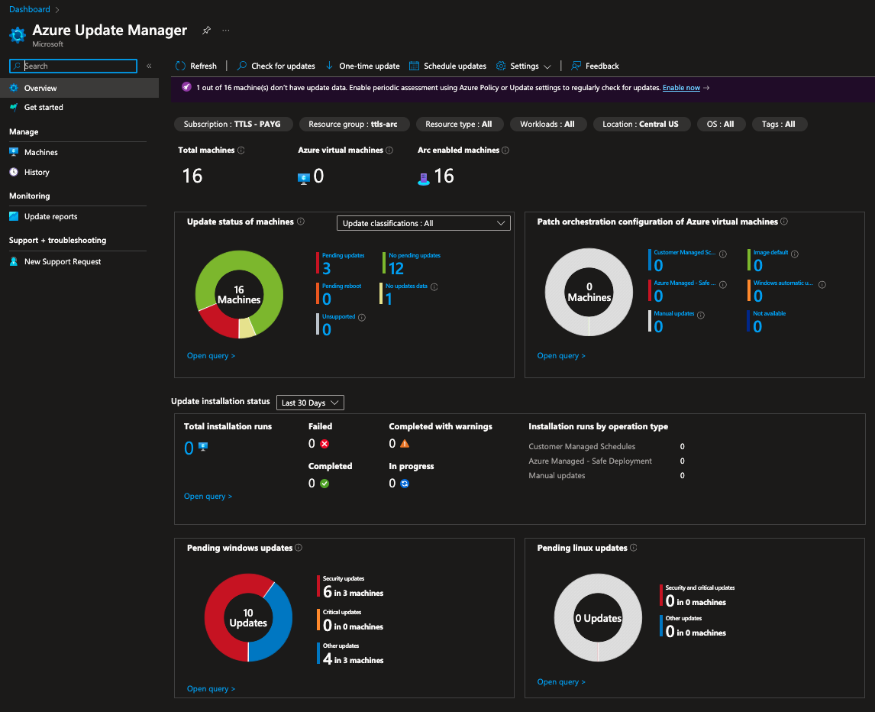Open the Update classifications dropdown

pos(424,223)
